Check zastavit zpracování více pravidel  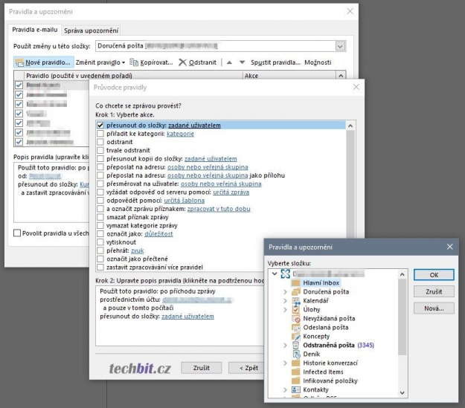[x=100, y=266]
